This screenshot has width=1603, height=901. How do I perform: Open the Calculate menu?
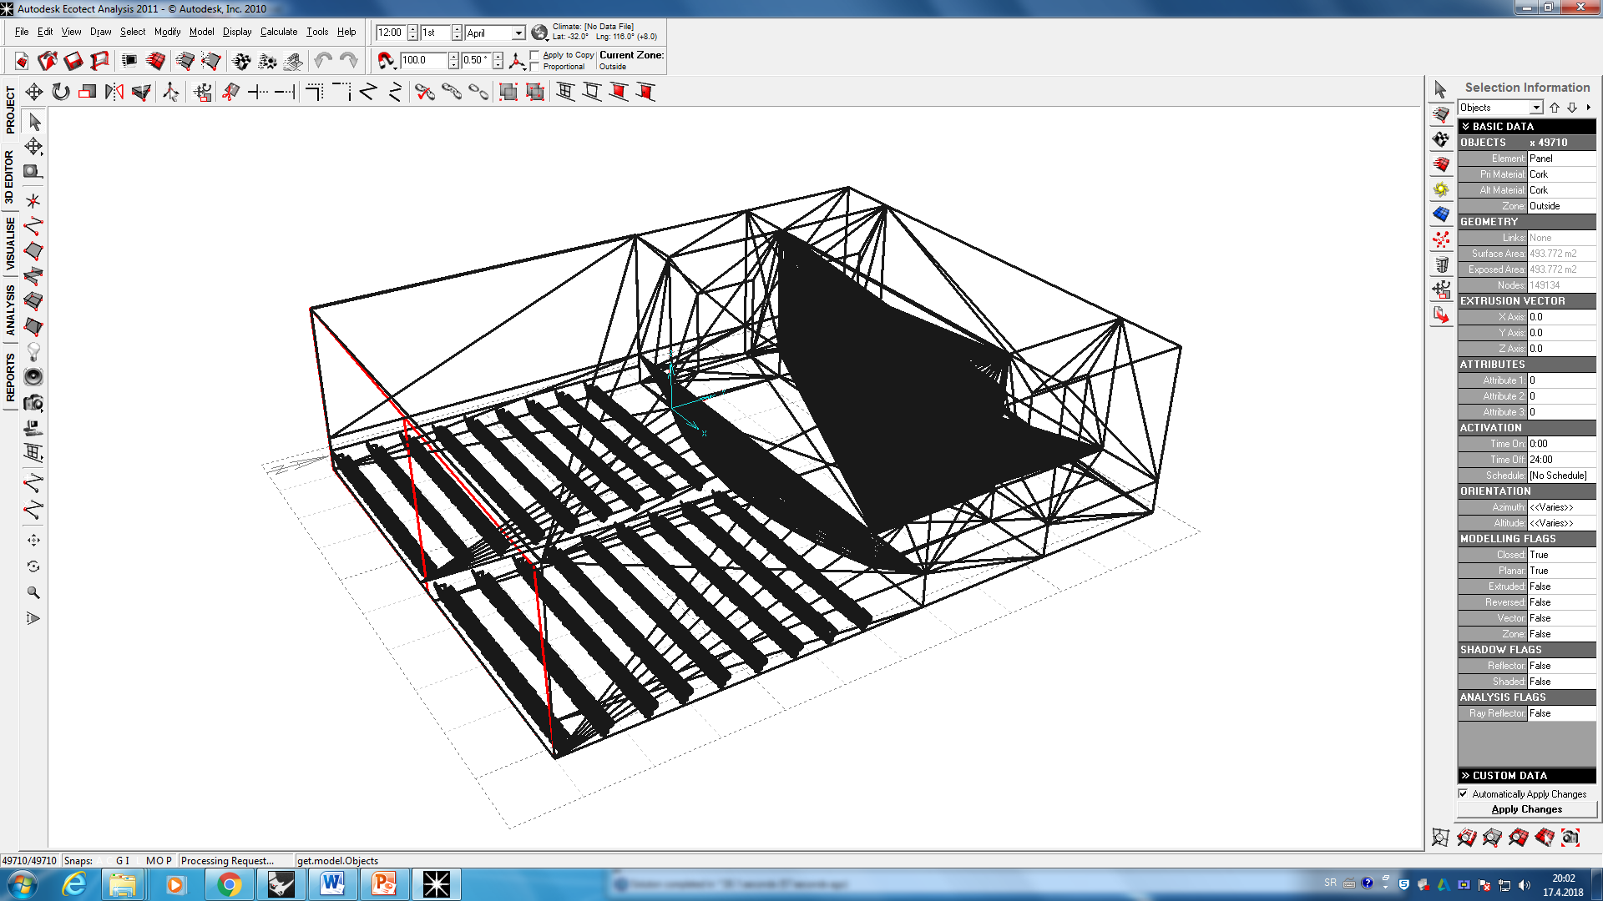point(278,32)
